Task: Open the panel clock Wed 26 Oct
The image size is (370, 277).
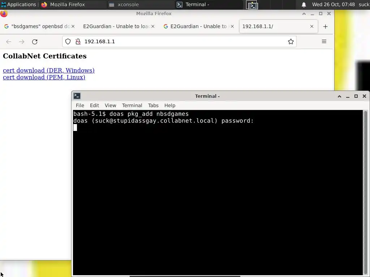Action: [x=333, y=4]
